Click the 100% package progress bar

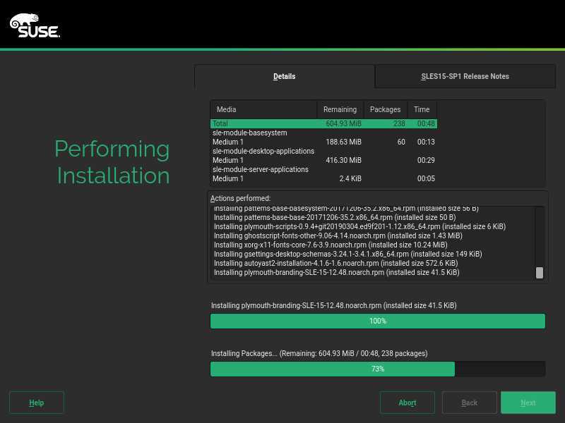pos(378,321)
